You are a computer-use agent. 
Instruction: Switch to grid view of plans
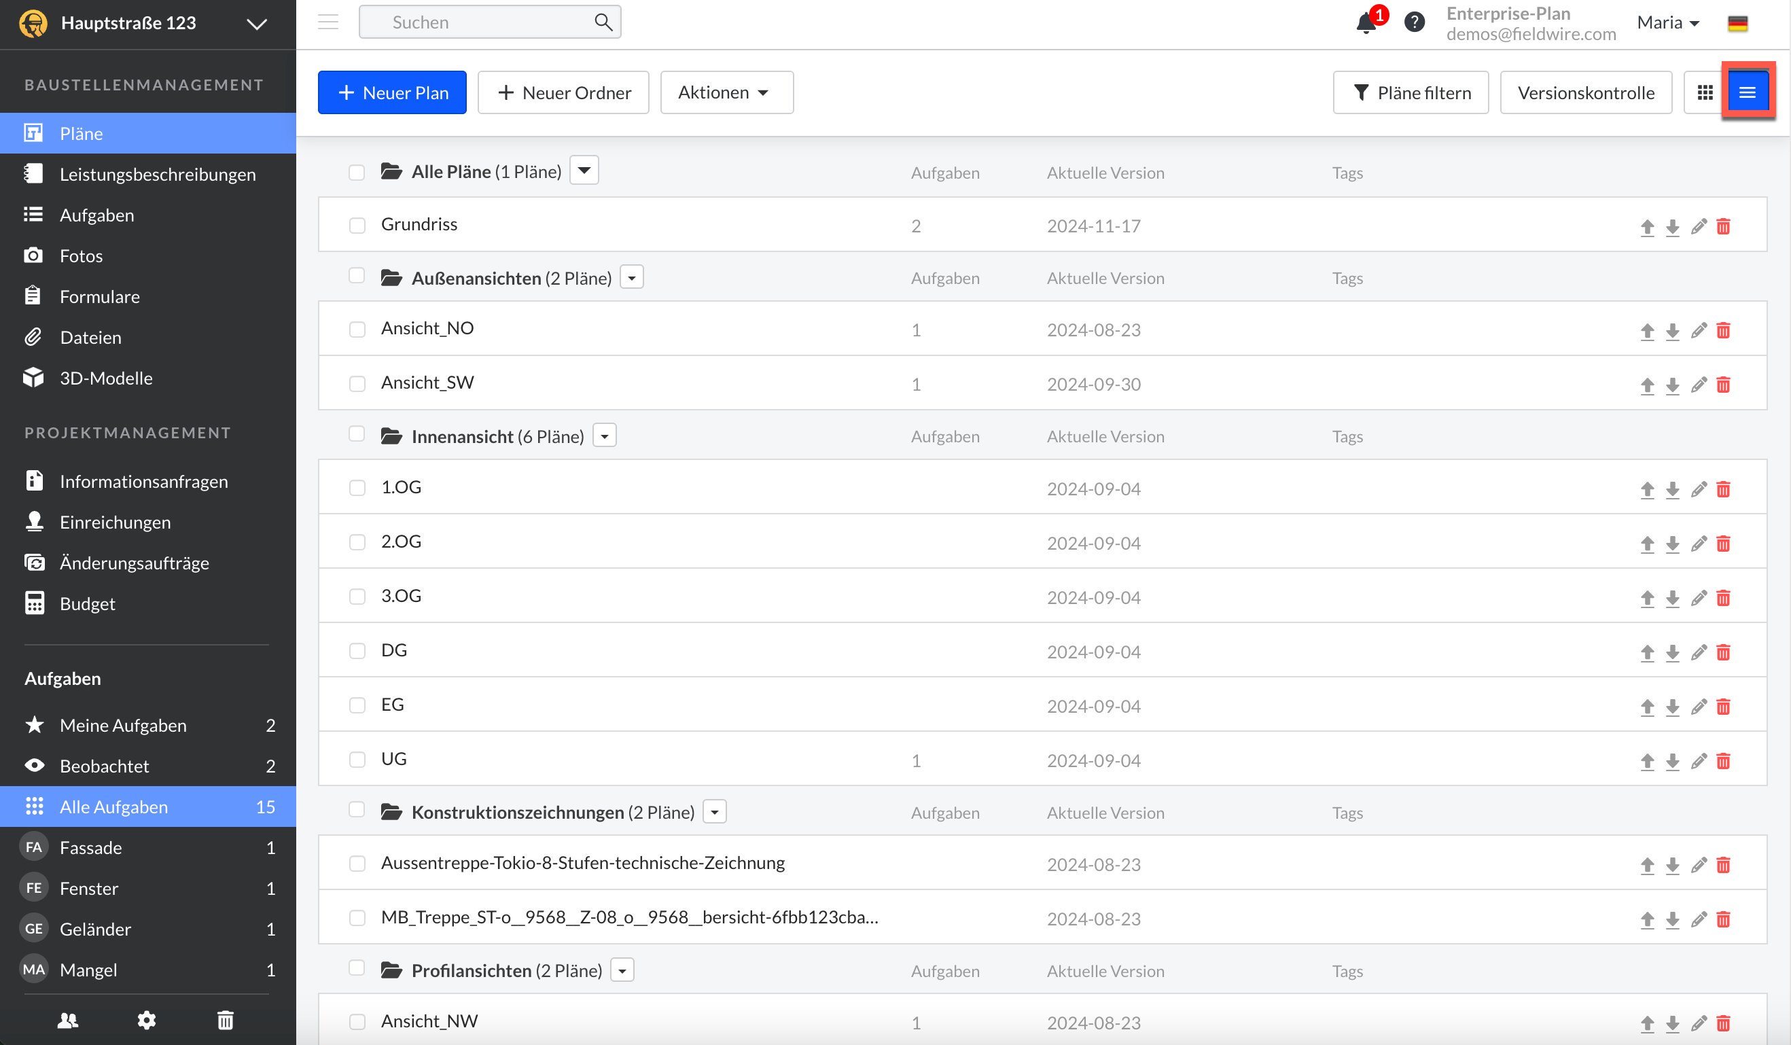click(1705, 92)
